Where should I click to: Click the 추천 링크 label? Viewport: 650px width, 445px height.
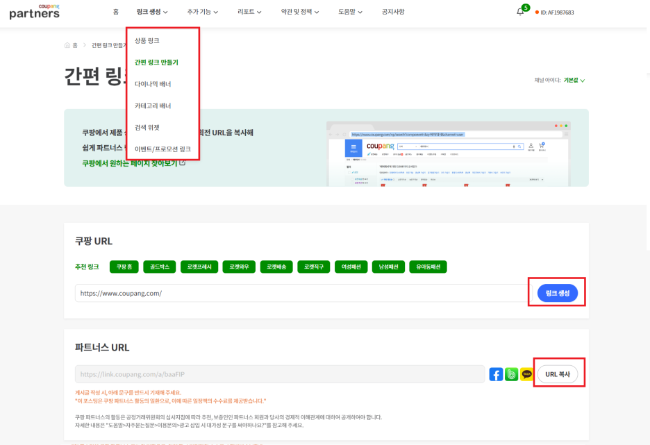coord(87,267)
